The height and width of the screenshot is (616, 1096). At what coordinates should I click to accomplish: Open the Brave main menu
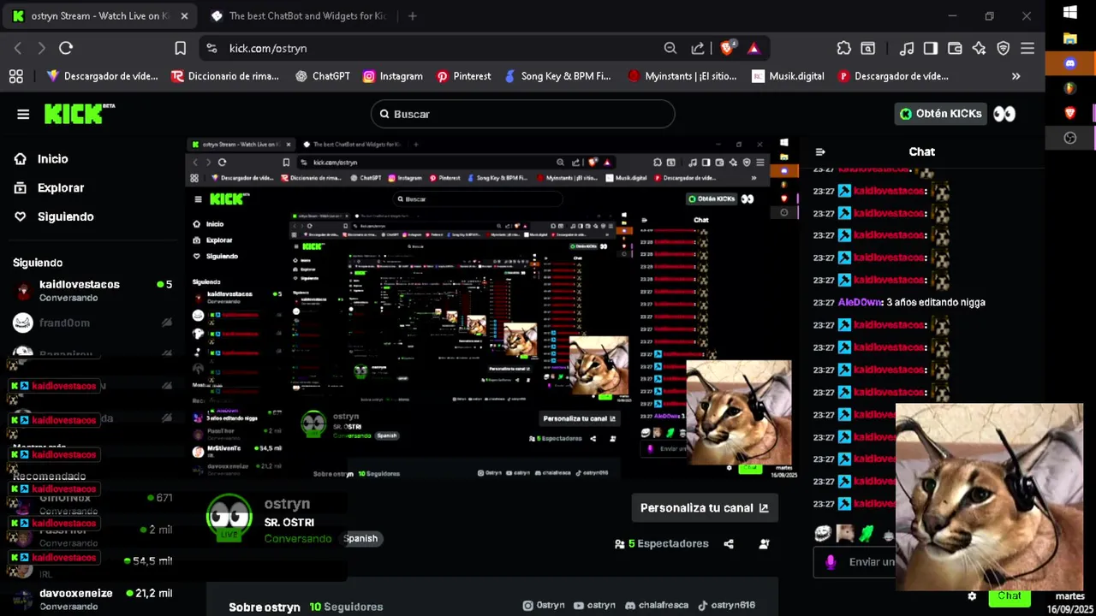[1027, 49]
